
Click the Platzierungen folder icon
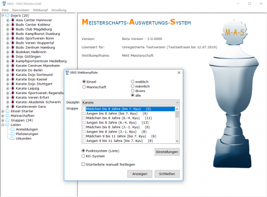(12, 134)
